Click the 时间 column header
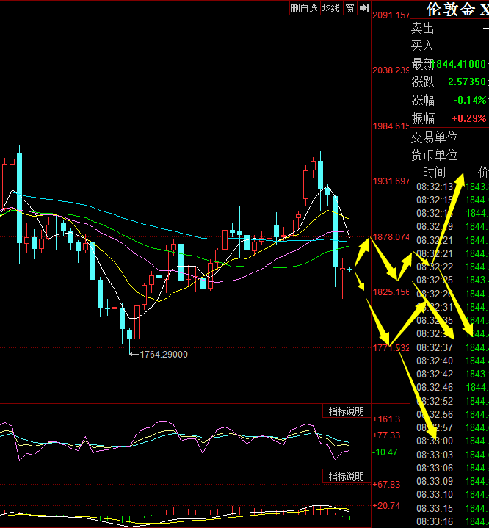This screenshot has height=528, width=489. [433, 172]
